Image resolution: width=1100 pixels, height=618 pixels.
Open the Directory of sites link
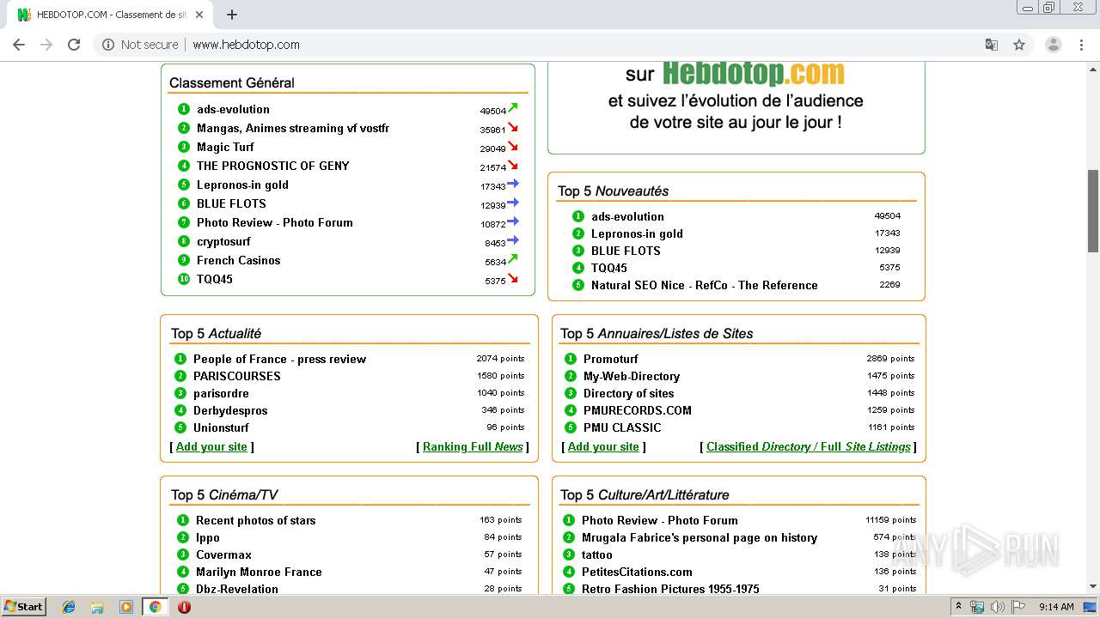pos(629,393)
